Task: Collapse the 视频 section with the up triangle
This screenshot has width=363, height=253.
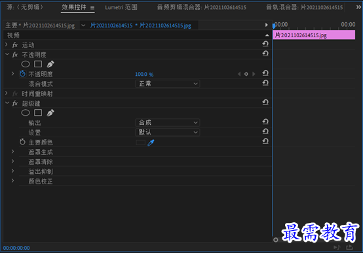Action: tap(267, 35)
